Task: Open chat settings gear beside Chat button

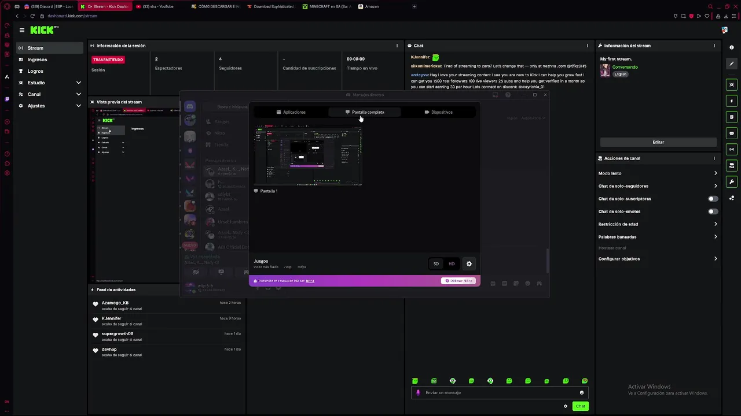Action: point(566,406)
